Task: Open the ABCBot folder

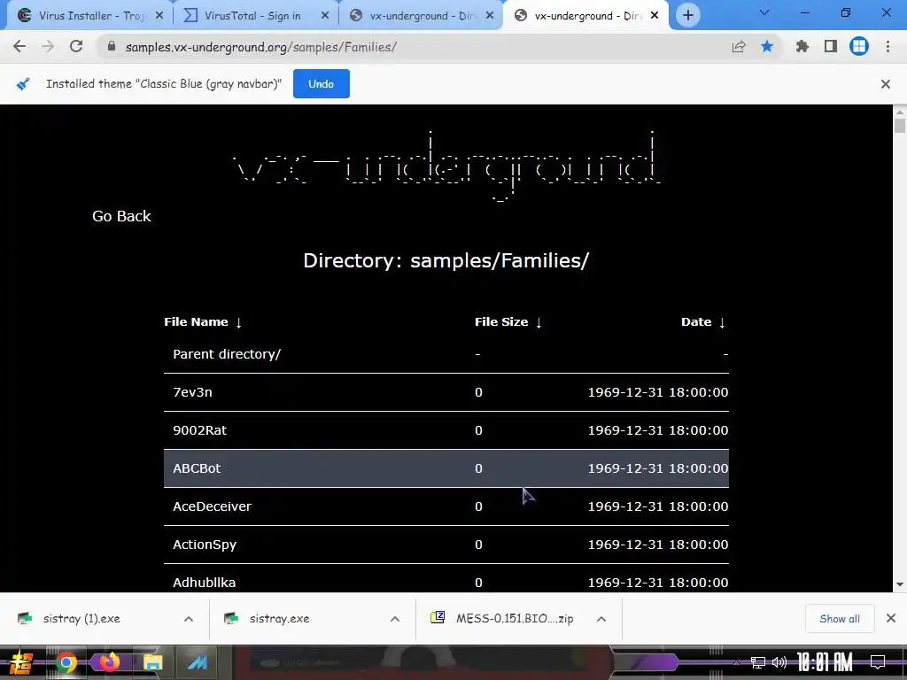Action: [197, 468]
